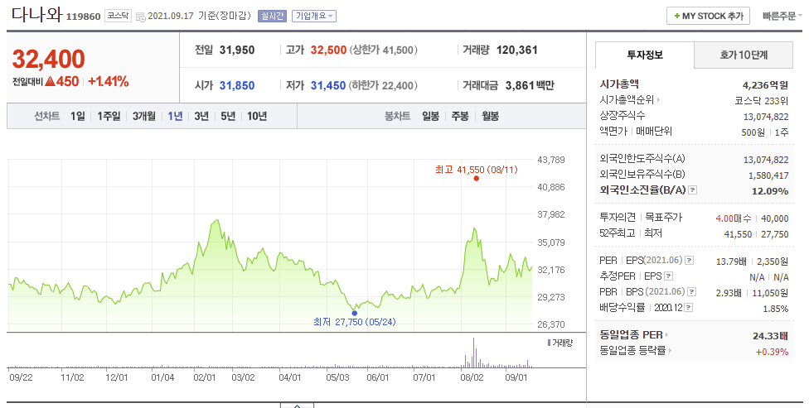
Task: Expand the collapse arrow at page bottom
Action: tap(297, 406)
